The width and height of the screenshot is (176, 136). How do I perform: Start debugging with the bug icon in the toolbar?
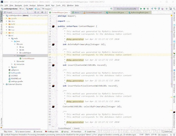pos(145,9)
